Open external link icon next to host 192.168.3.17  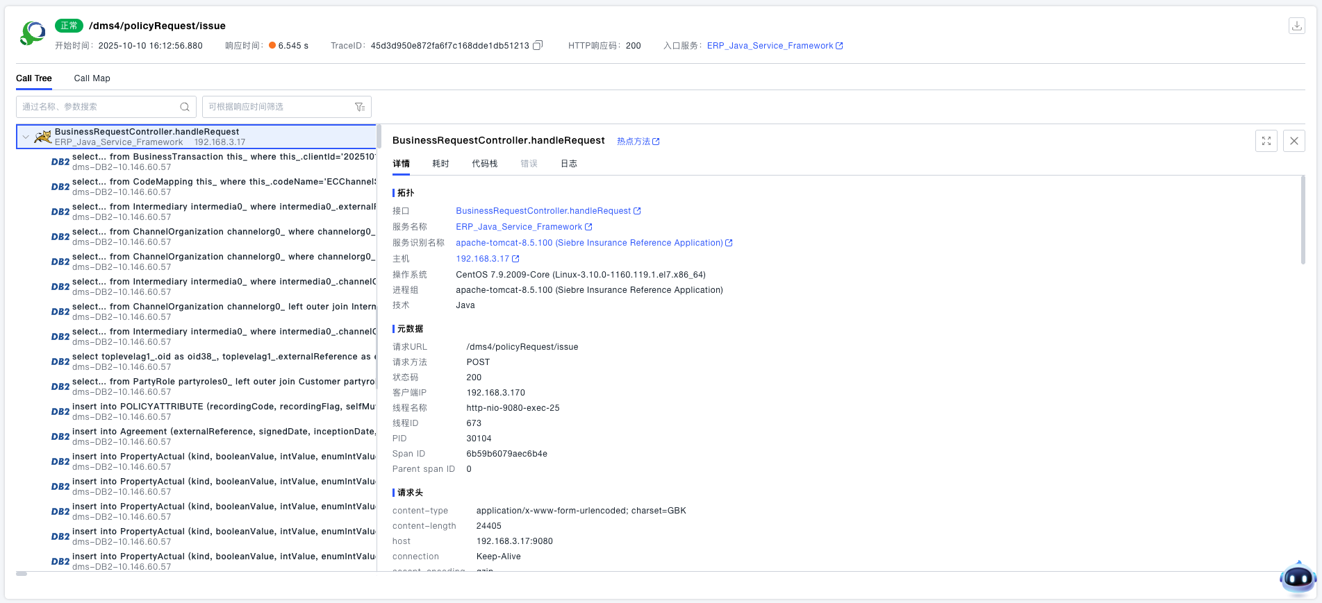tap(515, 259)
